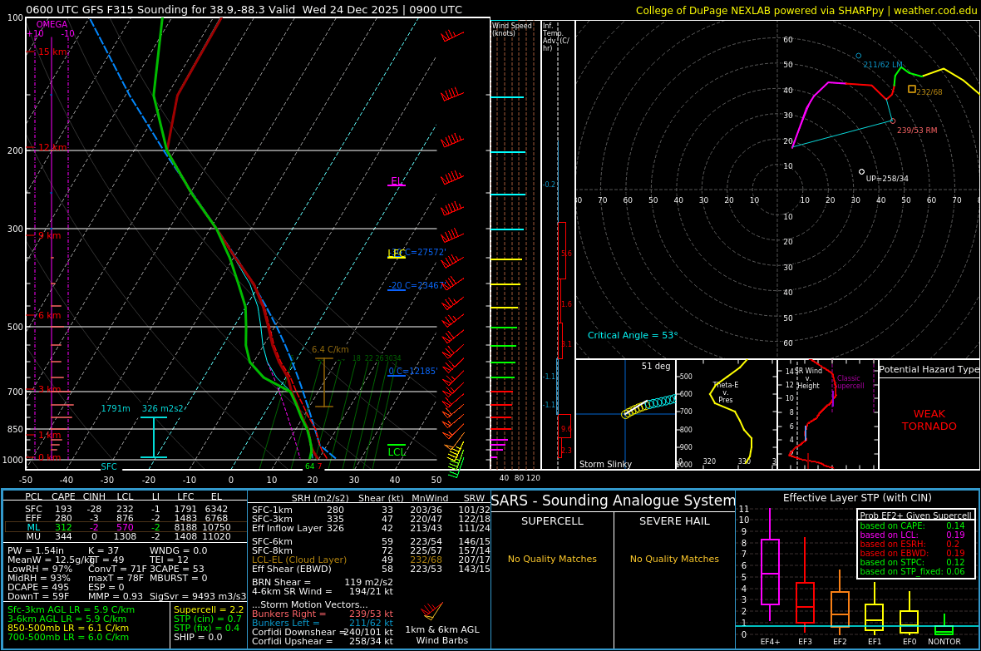
Task: Click the 51 deg slinky value
Action: tap(656, 366)
